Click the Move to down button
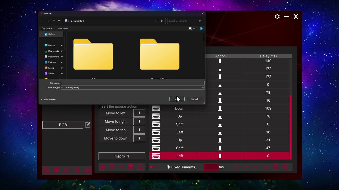This screenshot has height=190, width=339. point(115,138)
